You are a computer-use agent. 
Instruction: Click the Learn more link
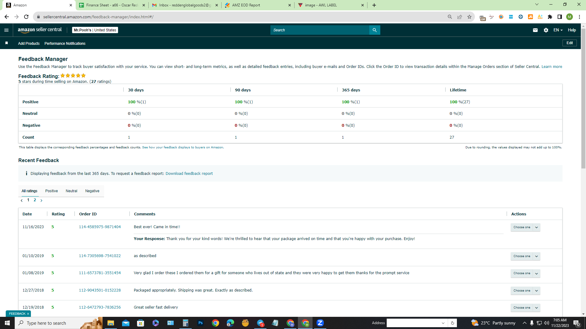point(552,67)
